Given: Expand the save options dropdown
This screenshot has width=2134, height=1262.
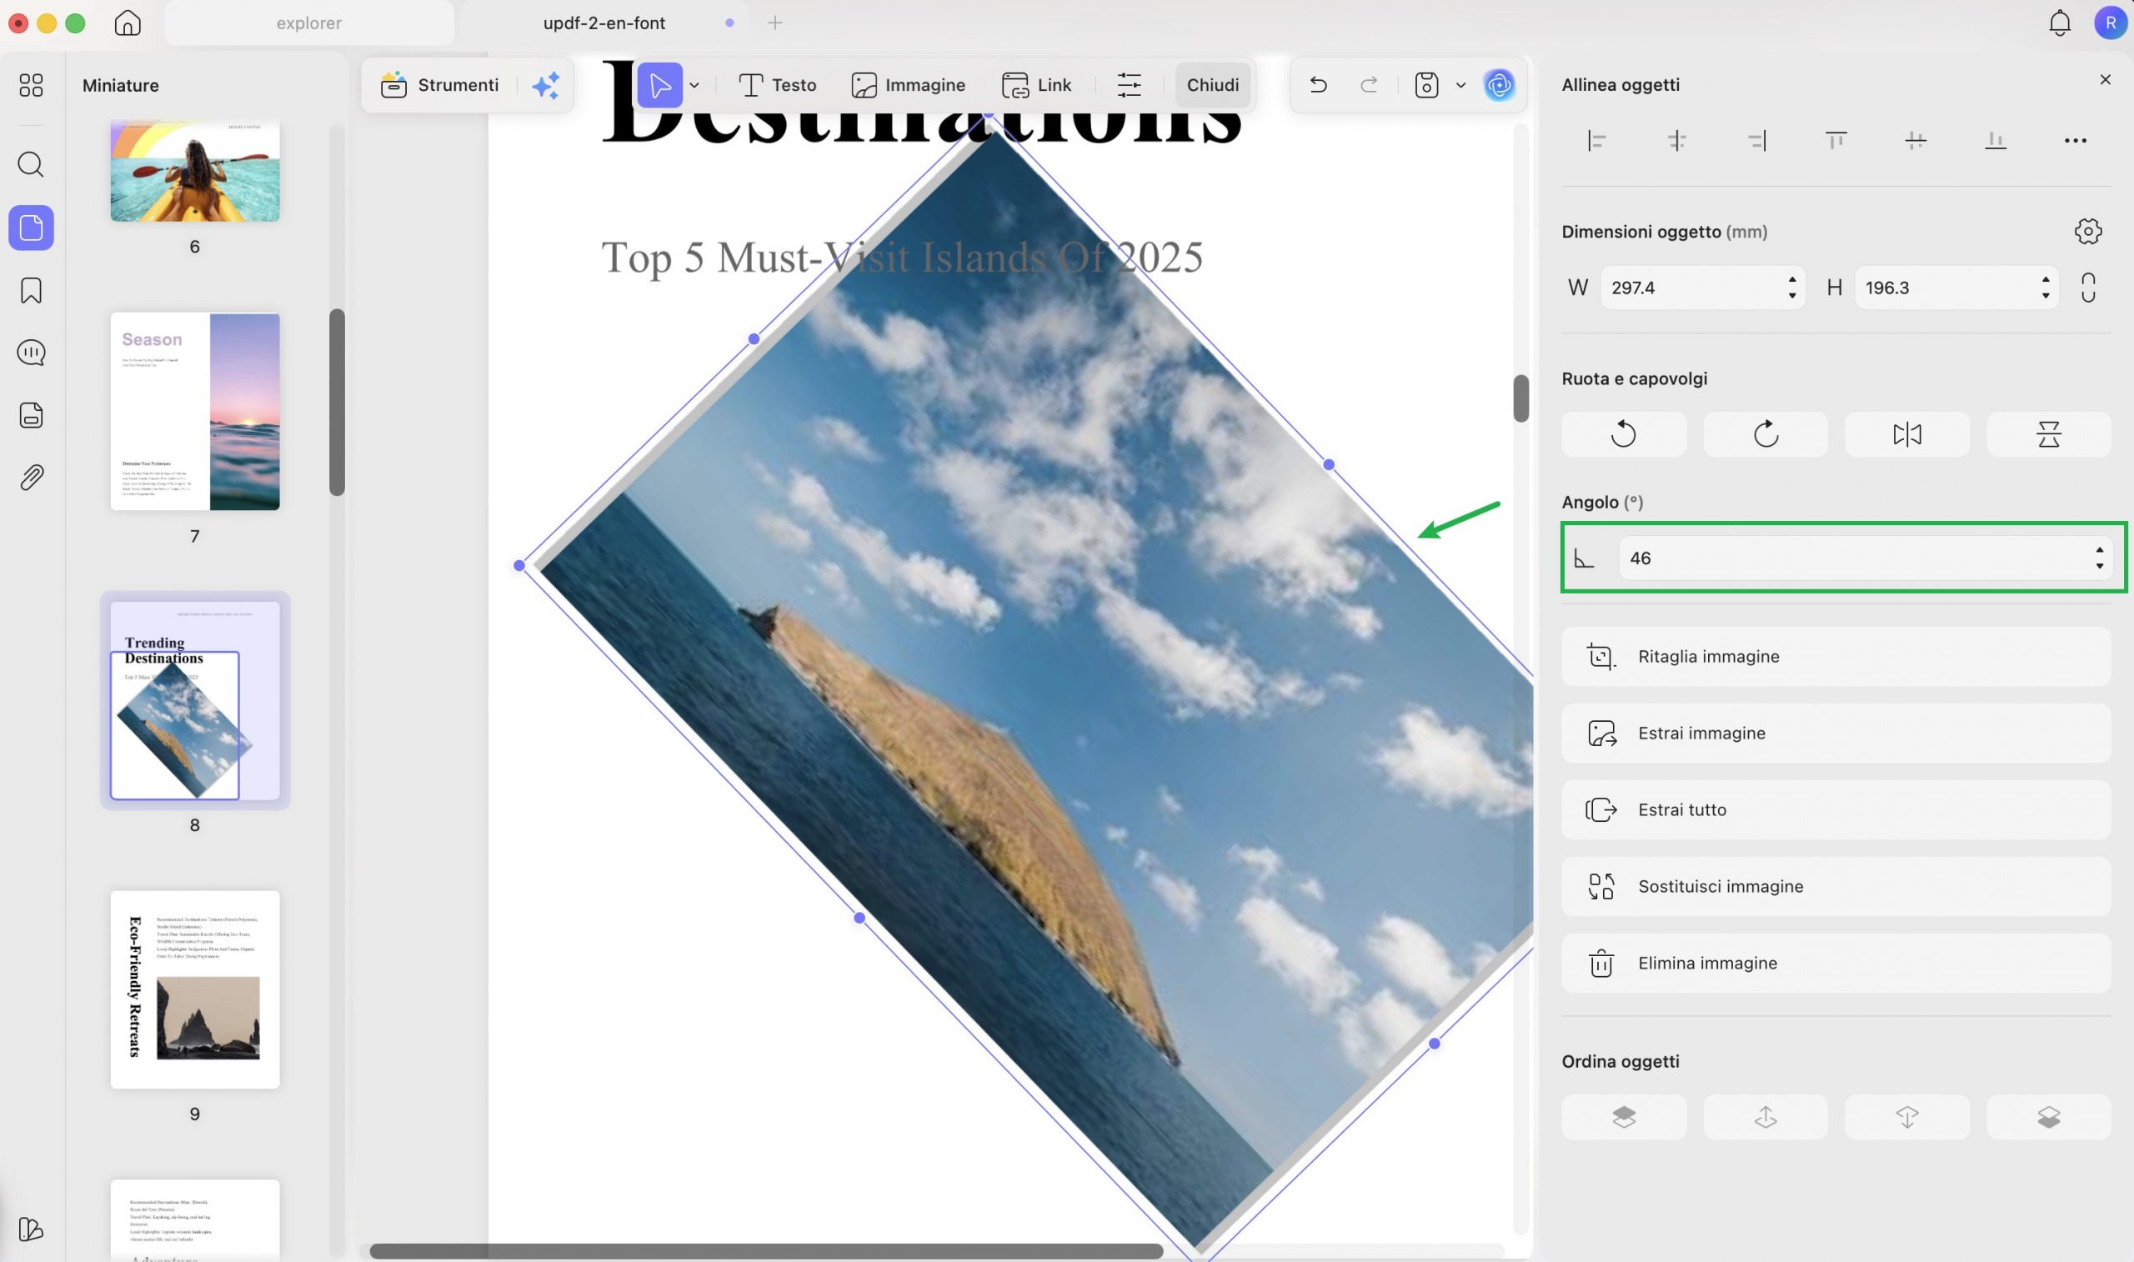Looking at the screenshot, I should (1460, 85).
